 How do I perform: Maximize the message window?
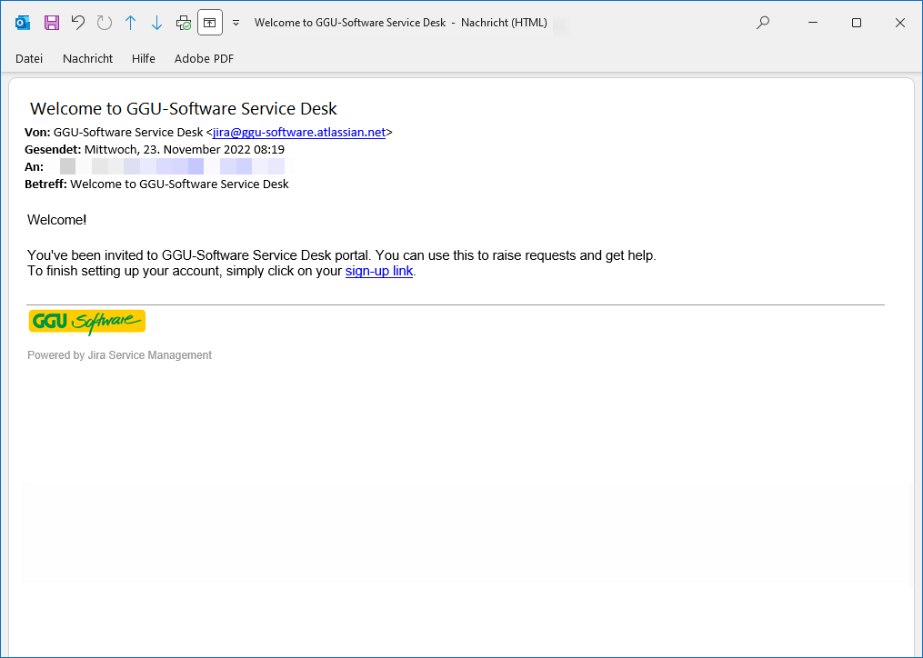857,23
